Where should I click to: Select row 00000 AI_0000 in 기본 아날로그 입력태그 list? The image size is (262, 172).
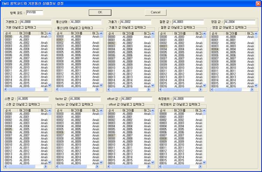[x=26, y=36]
